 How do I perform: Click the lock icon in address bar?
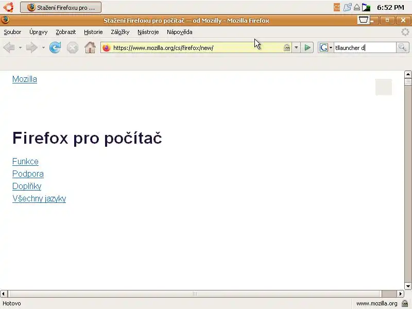pyautogui.click(x=287, y=47)
